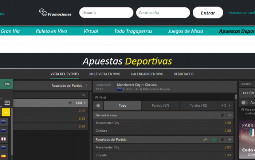This screenshot has width=255, height=160.
Task: Bet on Empate at 3.33
Action: [163, 155]
